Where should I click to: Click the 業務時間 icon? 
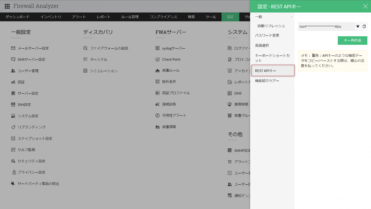[230, 104]
